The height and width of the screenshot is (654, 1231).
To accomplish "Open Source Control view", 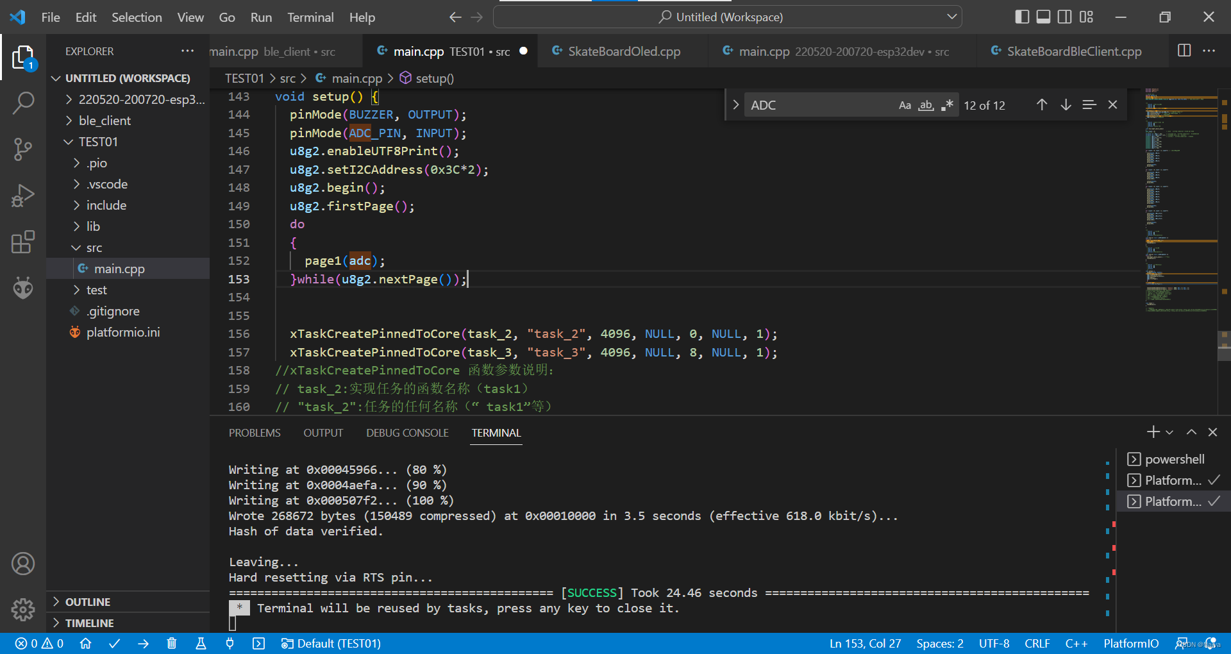I will [x=23, y=149].
